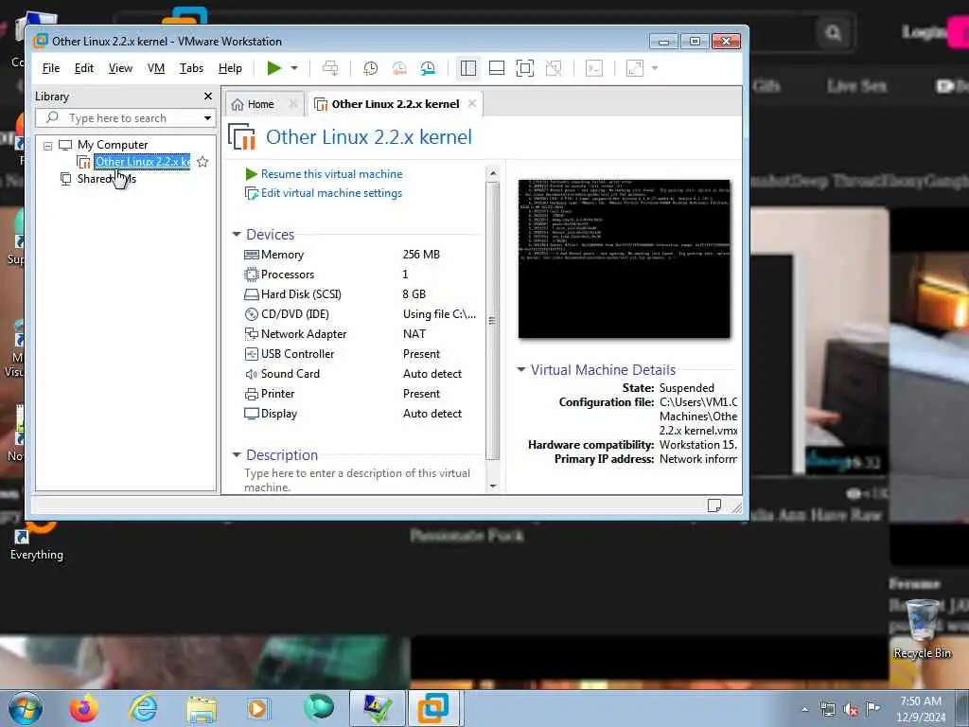
Task: Toggle the thumbnail bar view icon
Action: [x=497, y=68]
